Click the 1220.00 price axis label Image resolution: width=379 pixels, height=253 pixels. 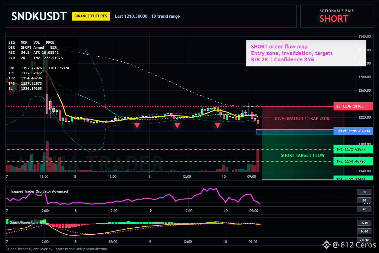[364, 117]
